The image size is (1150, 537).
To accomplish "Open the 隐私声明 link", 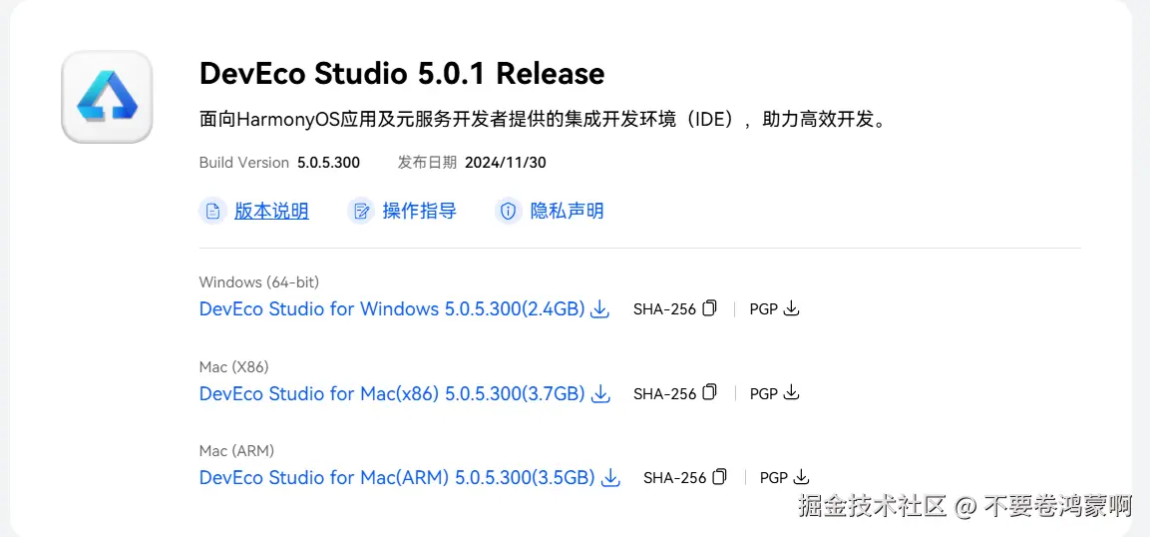I will pyautogui.click(x=567, y=212).
